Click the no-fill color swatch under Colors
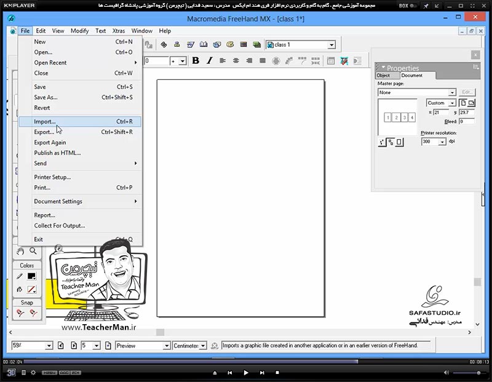 [x=31, y=289]
